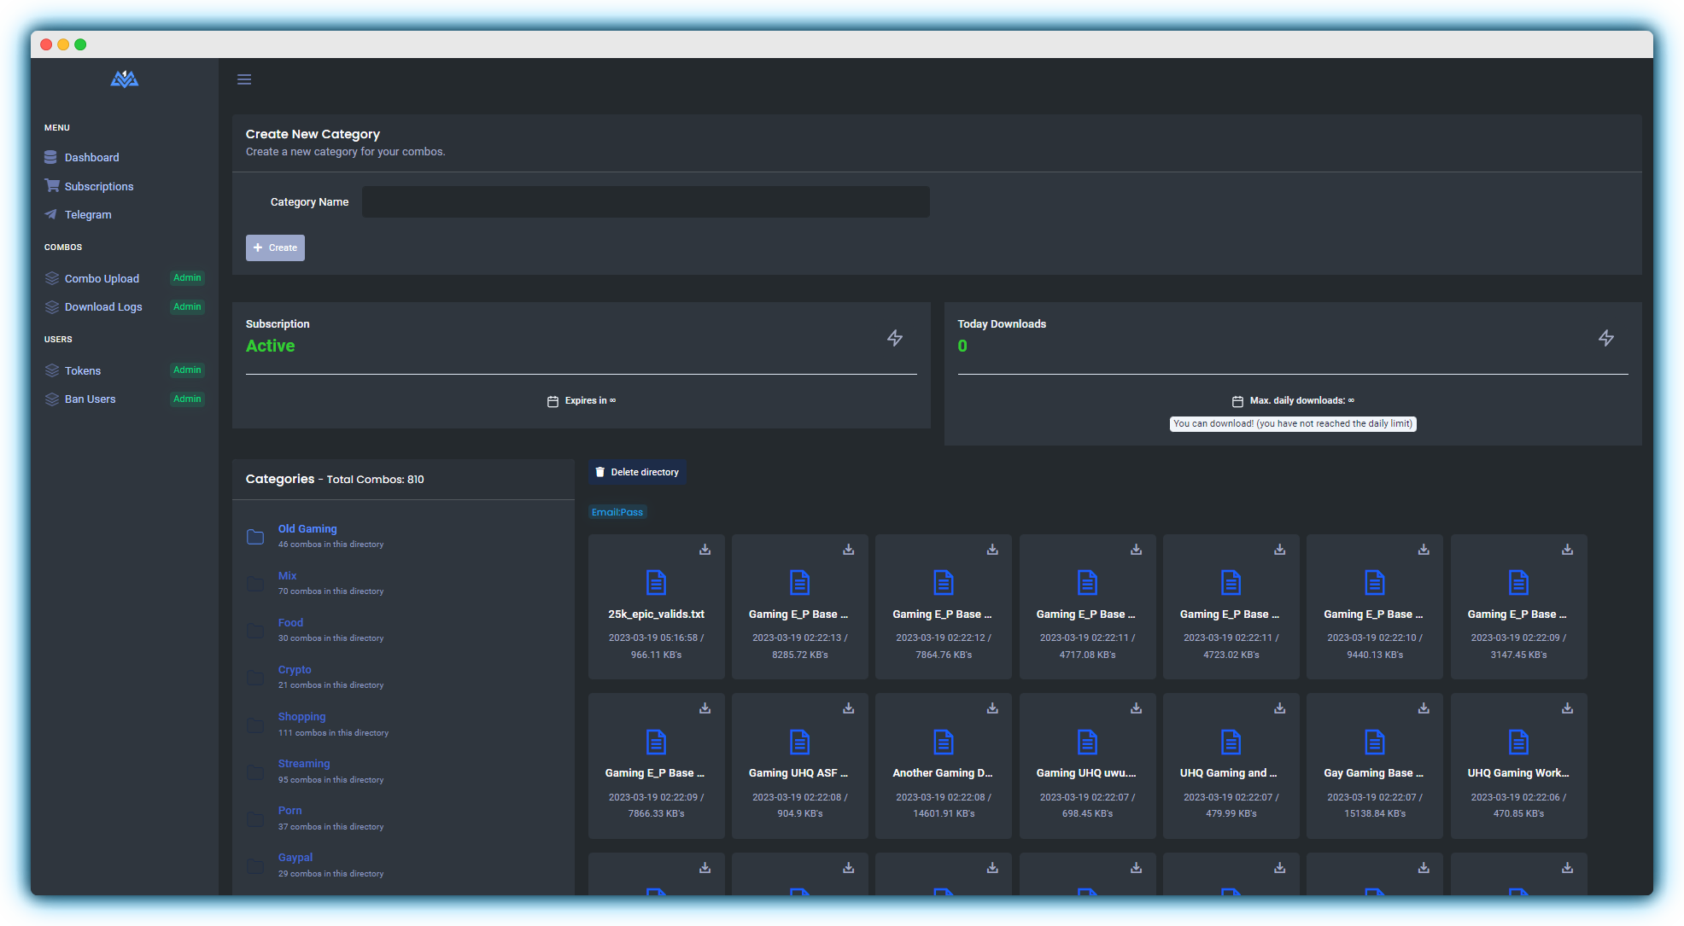Select the Email:Pass tag label
This screenshot has height=926, width=1684.
click(617, 512)
